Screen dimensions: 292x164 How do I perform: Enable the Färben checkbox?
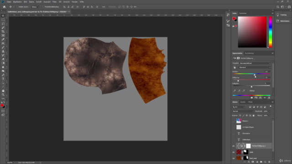(x=248, y=91)
